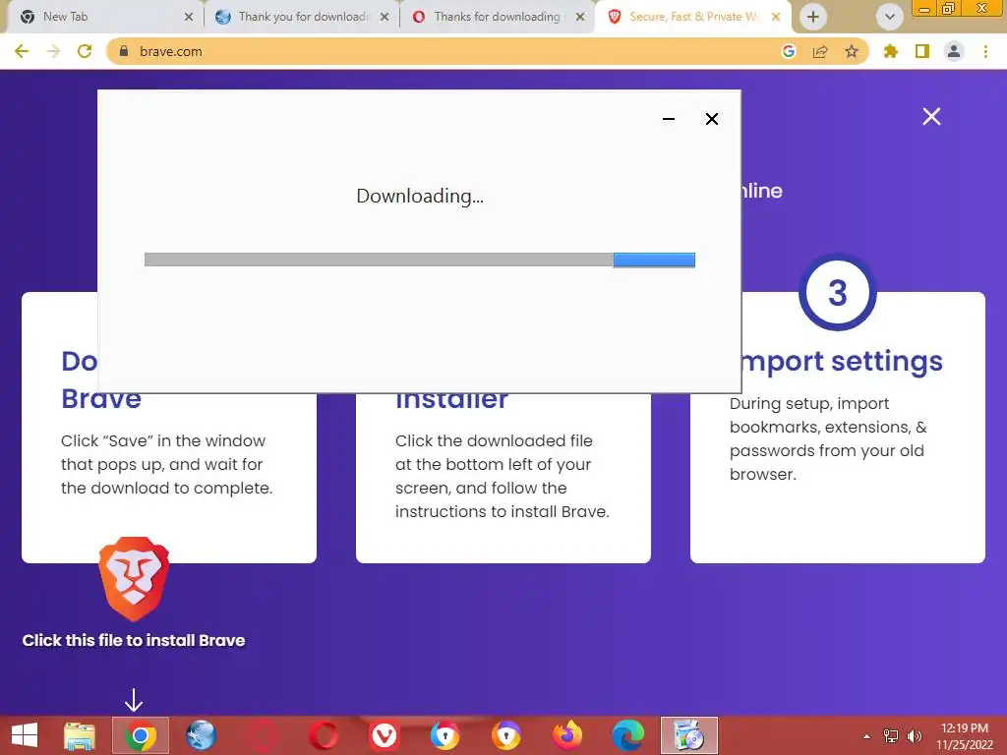Click the installer disc icon in taskbar
Screen dimensions: 1007x755
coord(689,735)
